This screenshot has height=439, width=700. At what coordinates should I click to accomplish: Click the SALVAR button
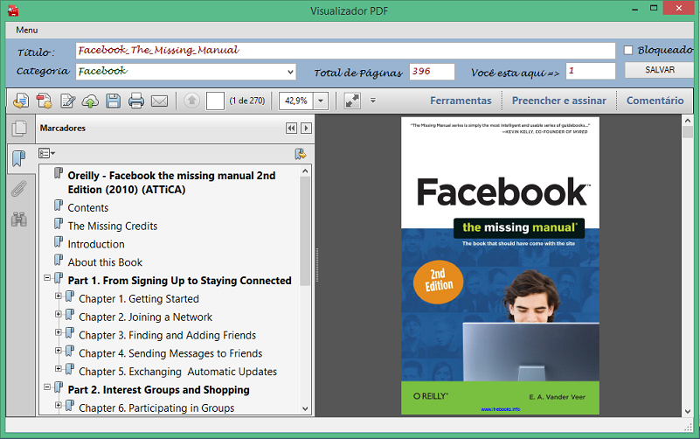coord(660,70)
